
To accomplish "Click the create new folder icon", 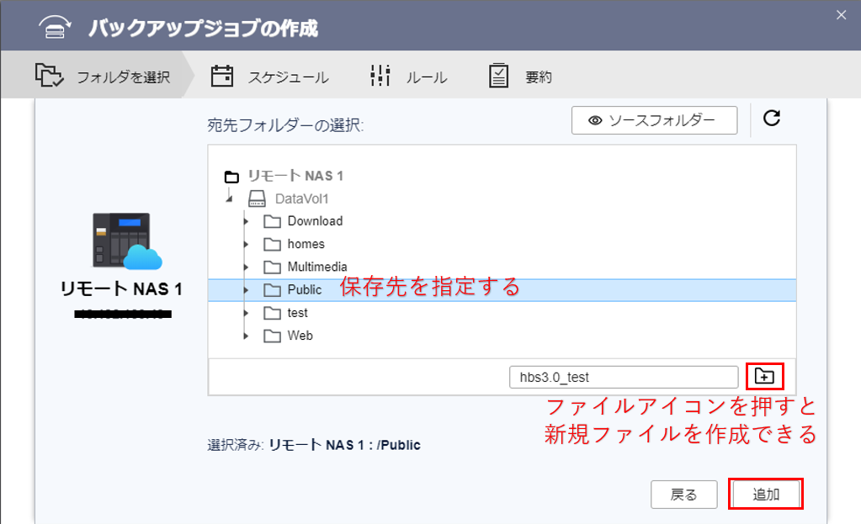I will (764, 376).
